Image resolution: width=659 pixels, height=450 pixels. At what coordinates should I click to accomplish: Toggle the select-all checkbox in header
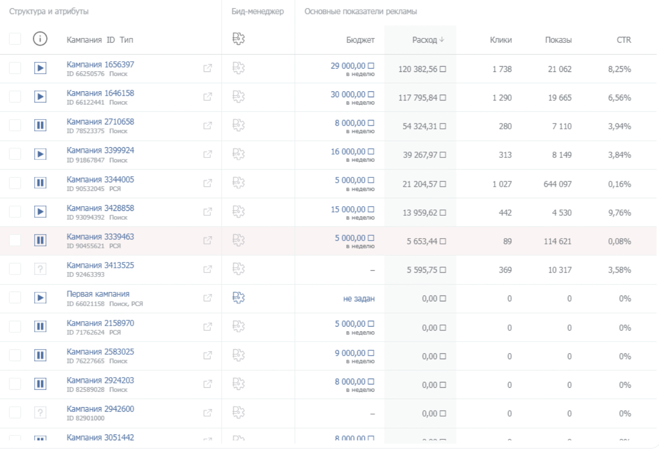coord(15,39)
